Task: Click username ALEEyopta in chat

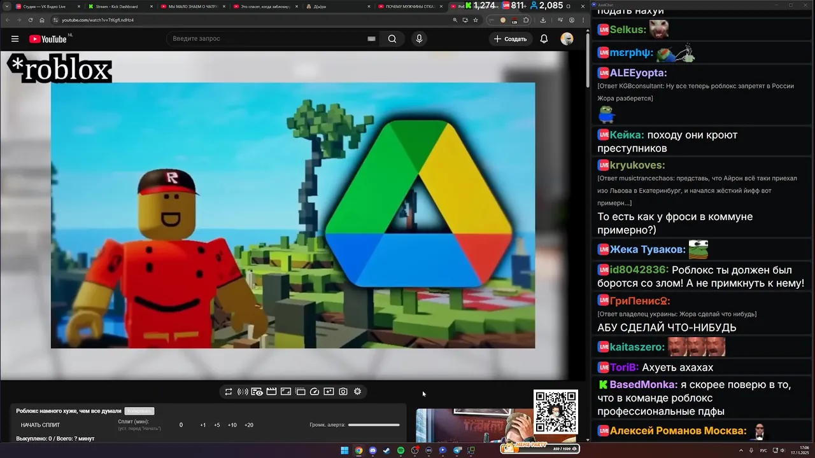Action: pyautogui.click(x=638, y=73)
